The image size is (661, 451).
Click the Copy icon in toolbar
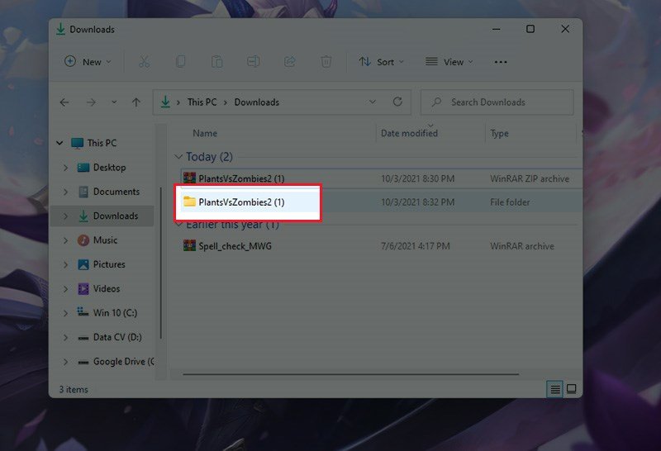(x=181, y=62)
